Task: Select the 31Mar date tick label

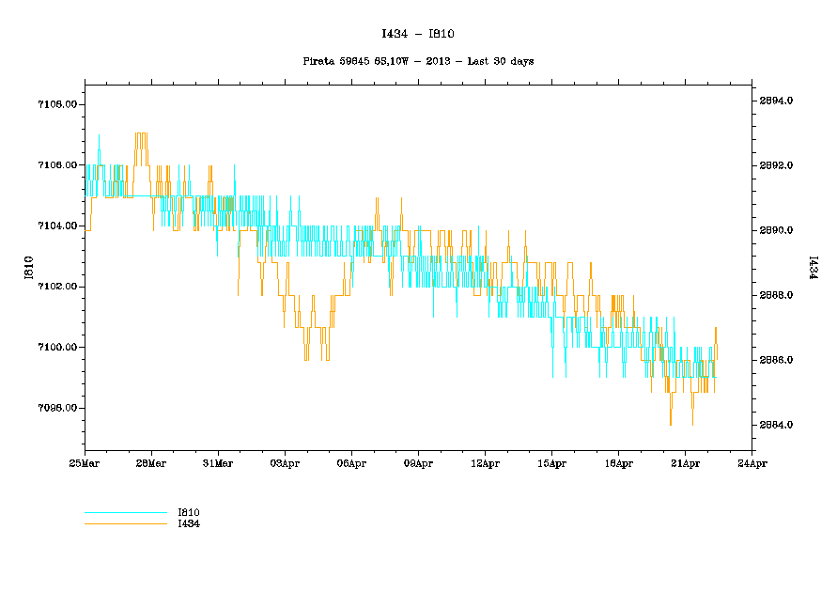Action: [x=218, y=463]
